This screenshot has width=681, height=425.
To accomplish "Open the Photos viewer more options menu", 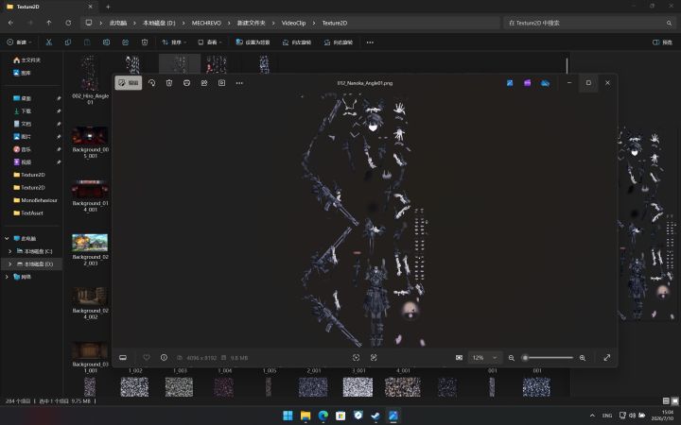I will point(239,83).
